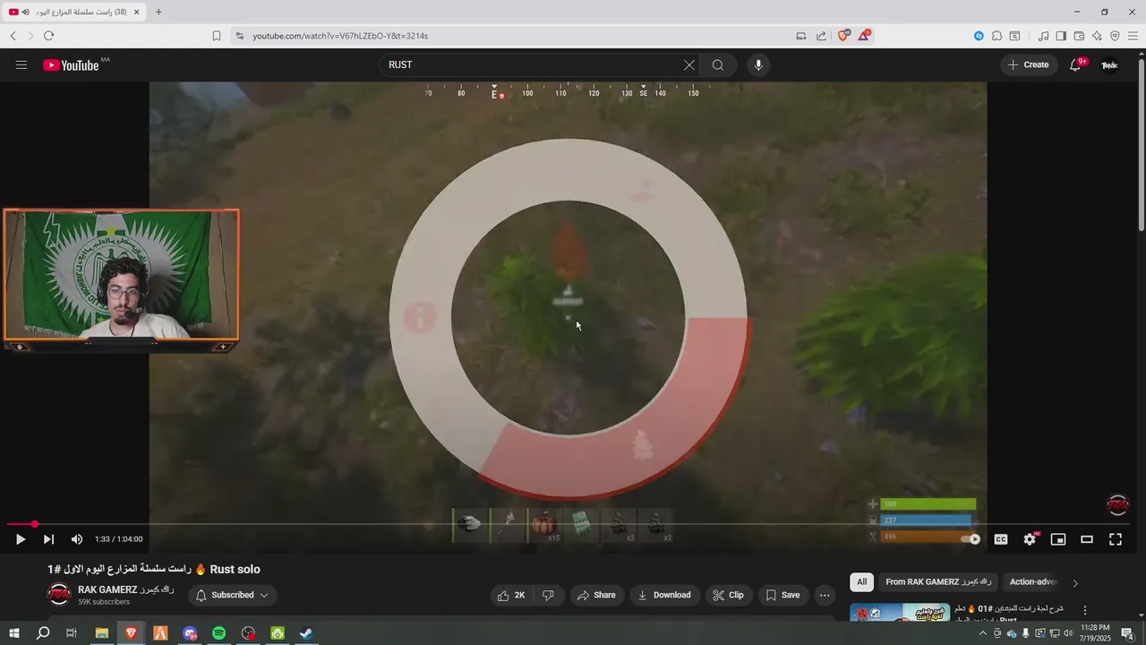Viewport: 1146px width, 645px height.
Task: Share this page from address bar
Action: coord(821,36)
